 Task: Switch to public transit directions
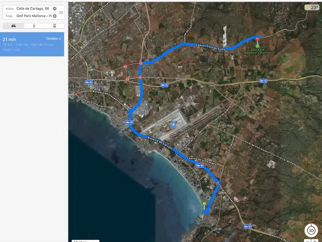click(54, 25)
